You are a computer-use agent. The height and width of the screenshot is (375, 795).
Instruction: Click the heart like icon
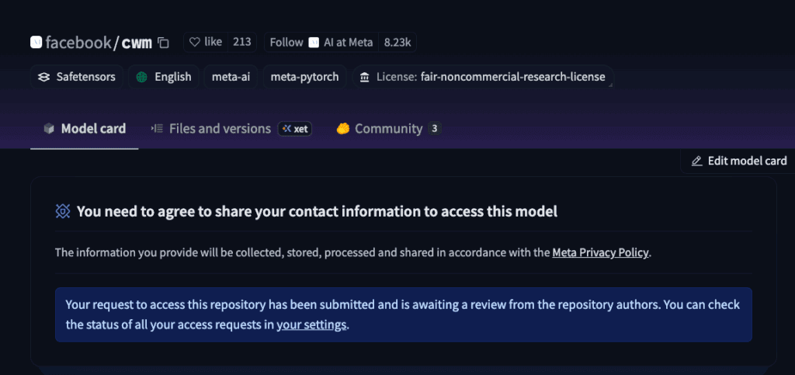195,42
